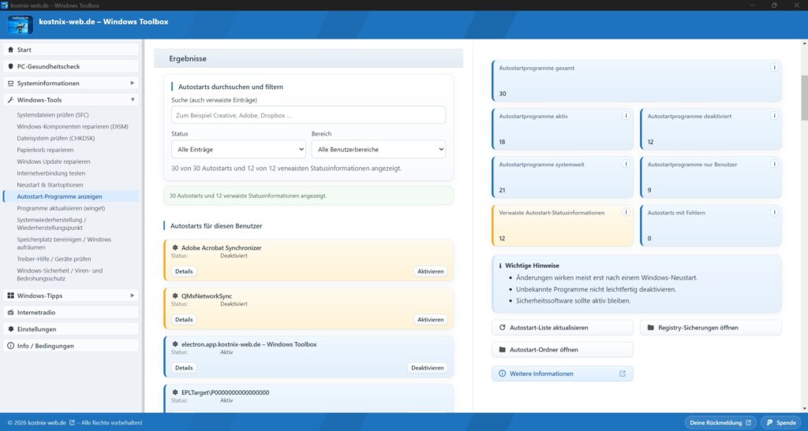Show info for Autostartprogramme systemweit
Viewport: 808px width, 431px height.
626,164
